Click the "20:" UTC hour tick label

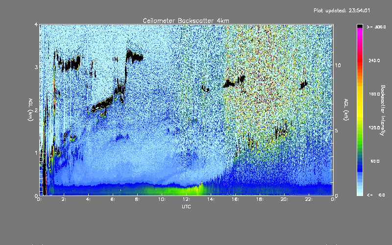tap(284, 199)
